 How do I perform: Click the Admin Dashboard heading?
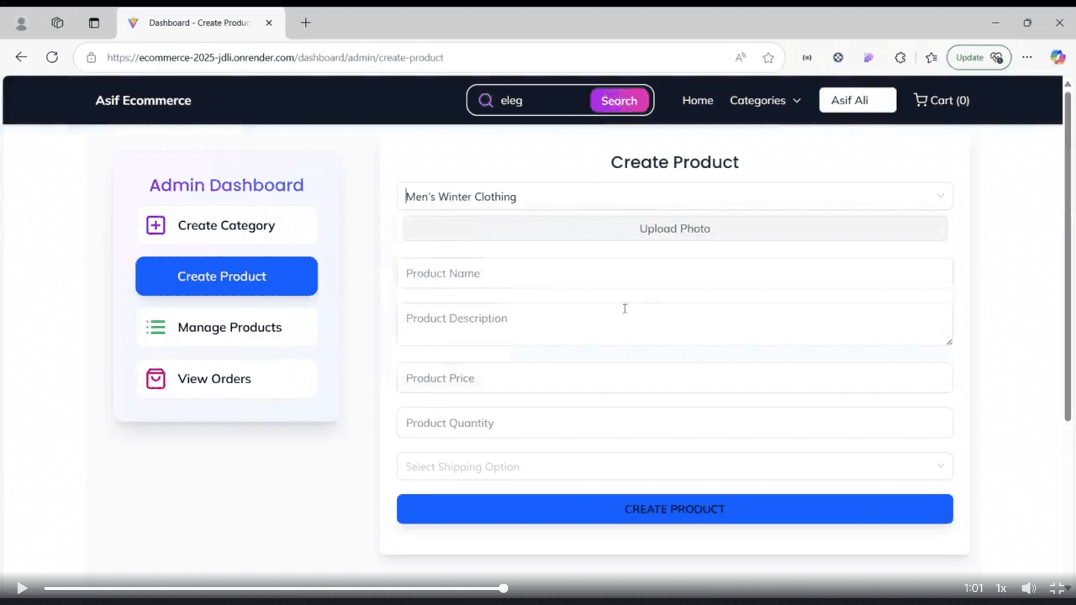point(226,185)
